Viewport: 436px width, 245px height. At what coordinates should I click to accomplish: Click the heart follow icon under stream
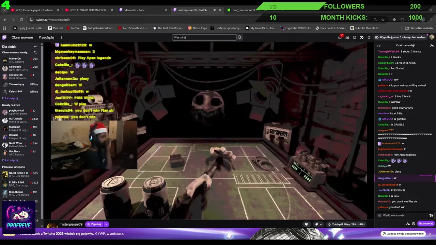coord(306,224)
